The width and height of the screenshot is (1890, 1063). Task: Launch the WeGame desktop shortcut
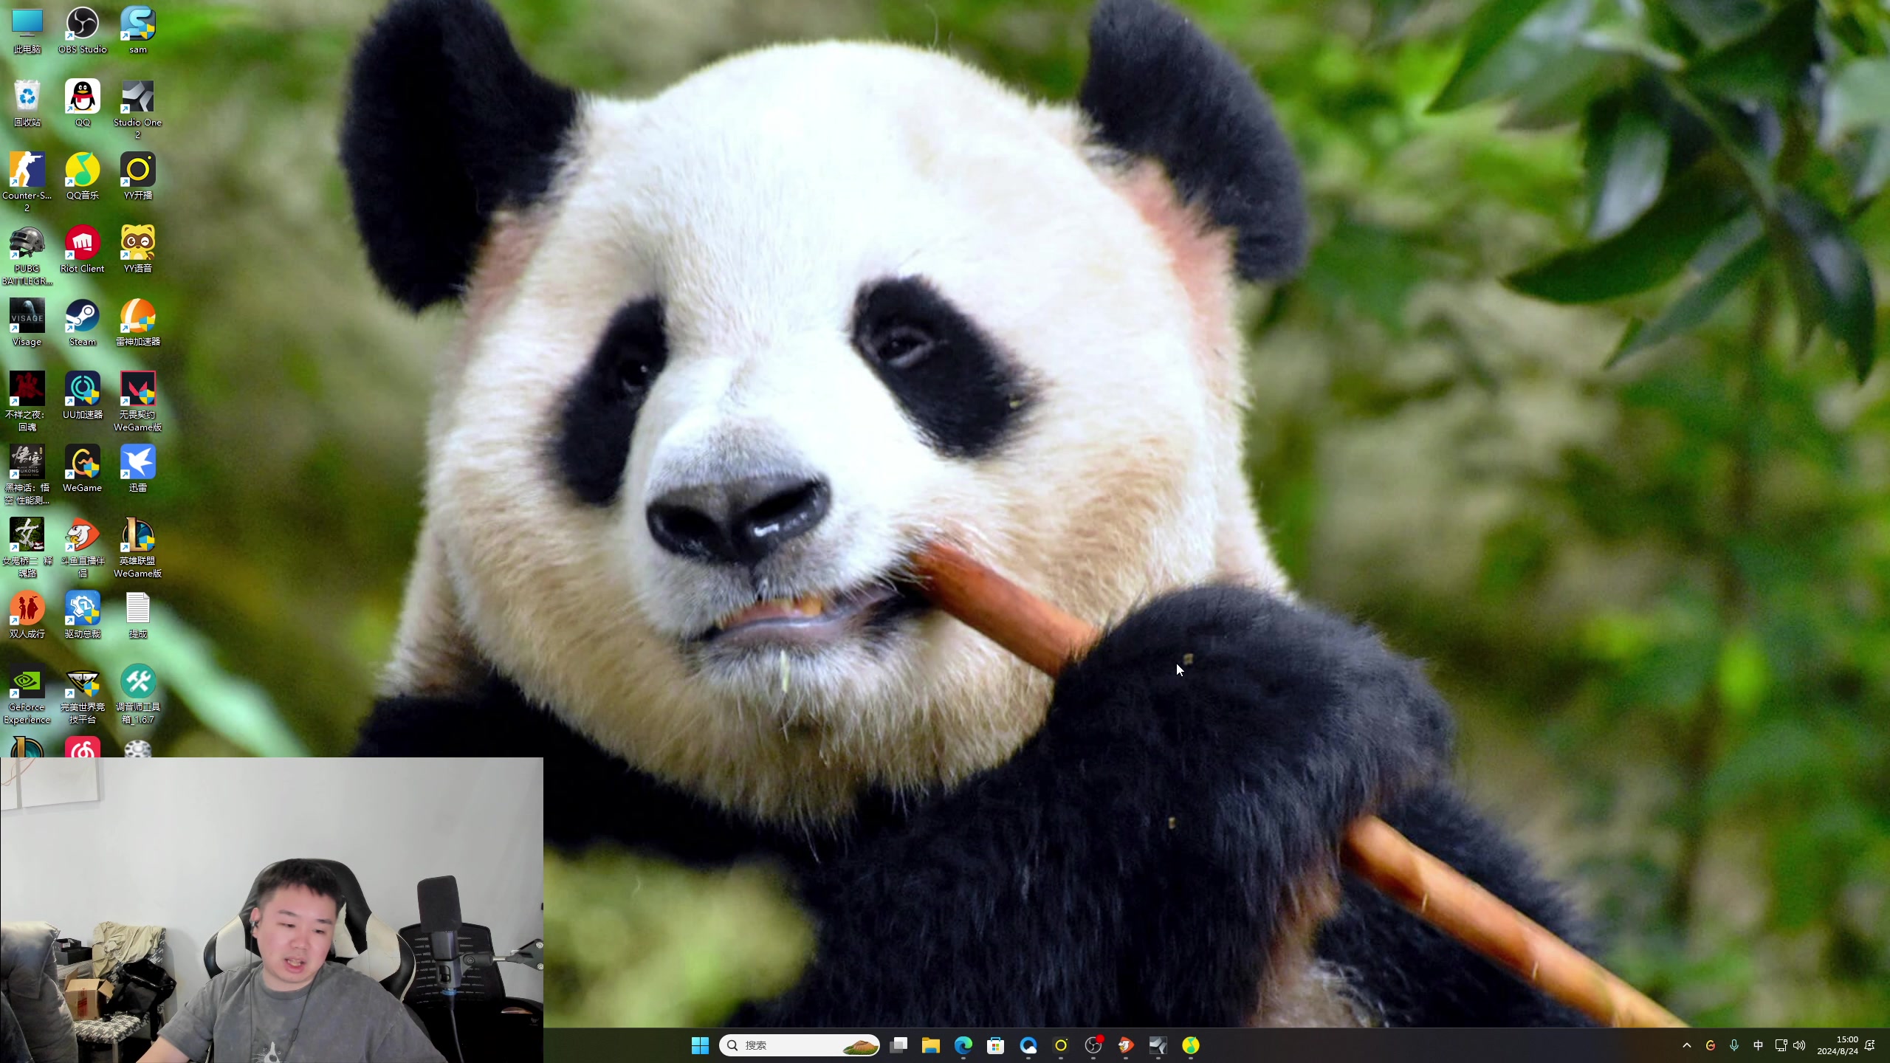coord(83,469)
